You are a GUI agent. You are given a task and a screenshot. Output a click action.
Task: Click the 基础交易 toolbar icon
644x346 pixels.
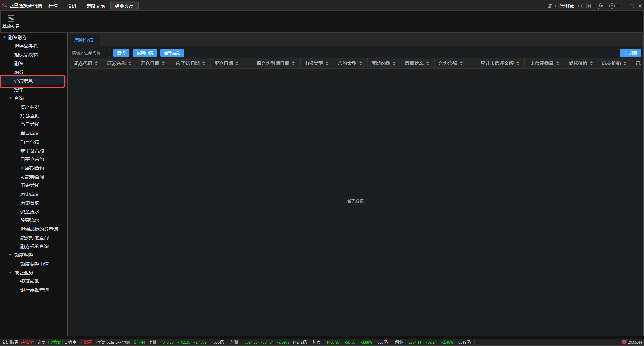pos(11,21)
